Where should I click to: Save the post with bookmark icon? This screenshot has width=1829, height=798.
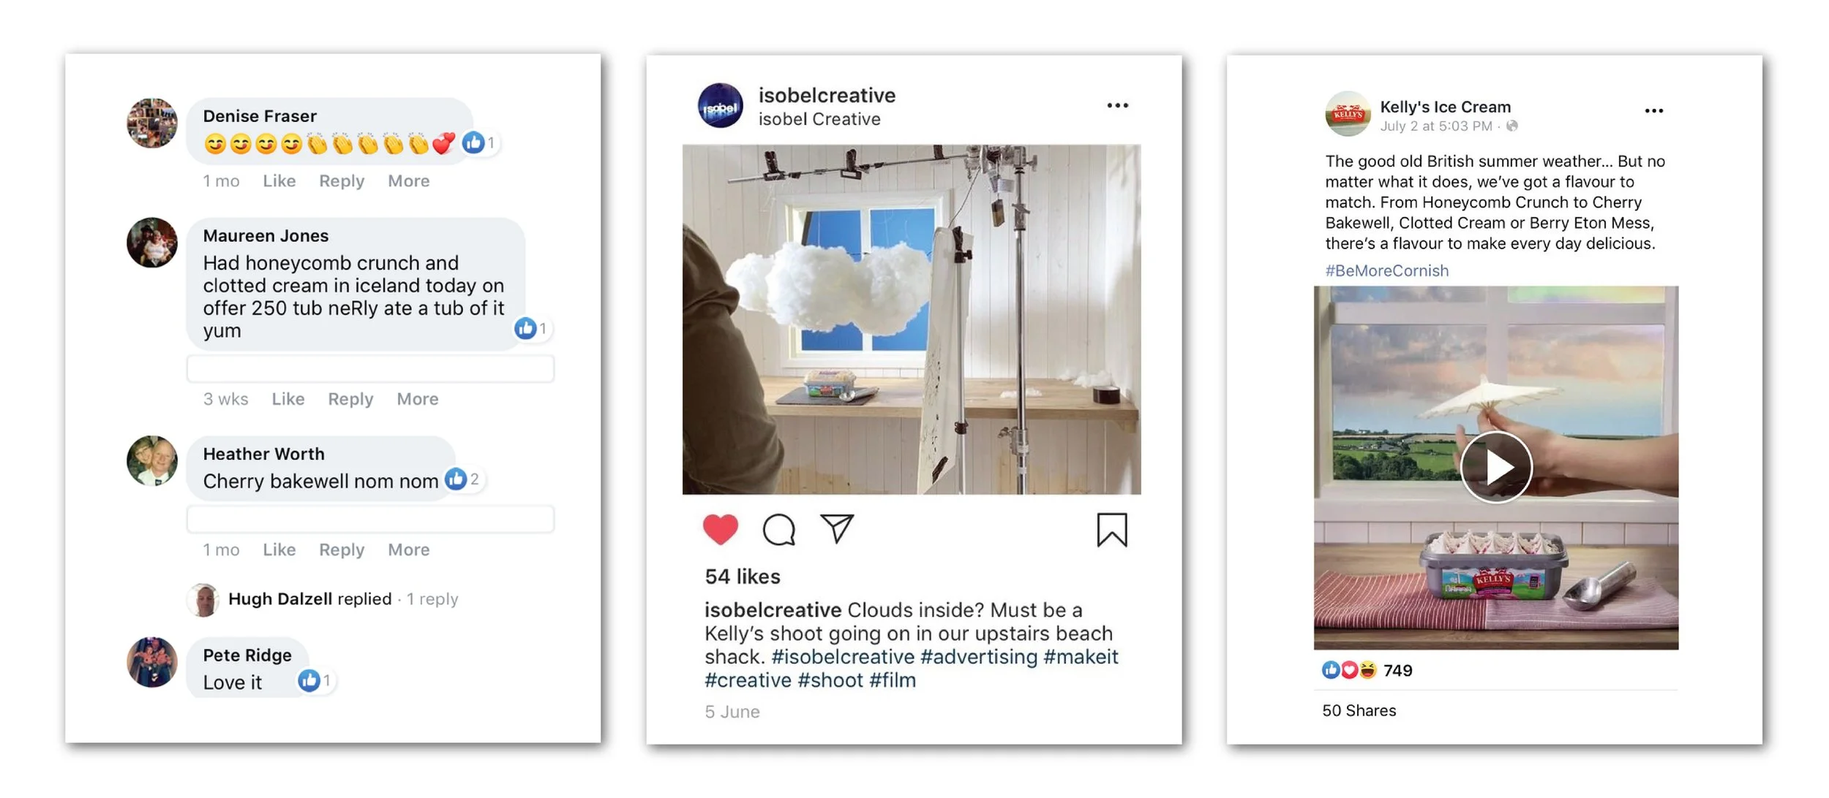(1111, 530)
